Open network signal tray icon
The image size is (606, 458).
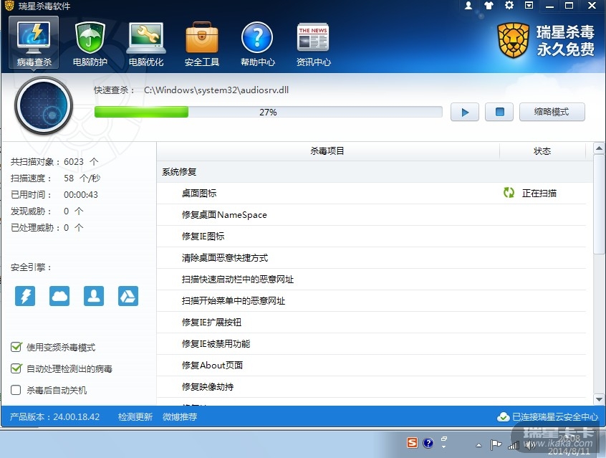(514, 445)
